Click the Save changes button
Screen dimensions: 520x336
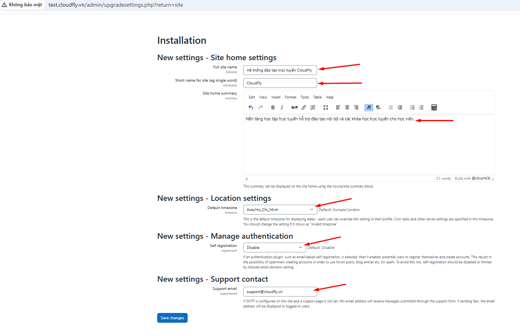(x=172, y=318)
